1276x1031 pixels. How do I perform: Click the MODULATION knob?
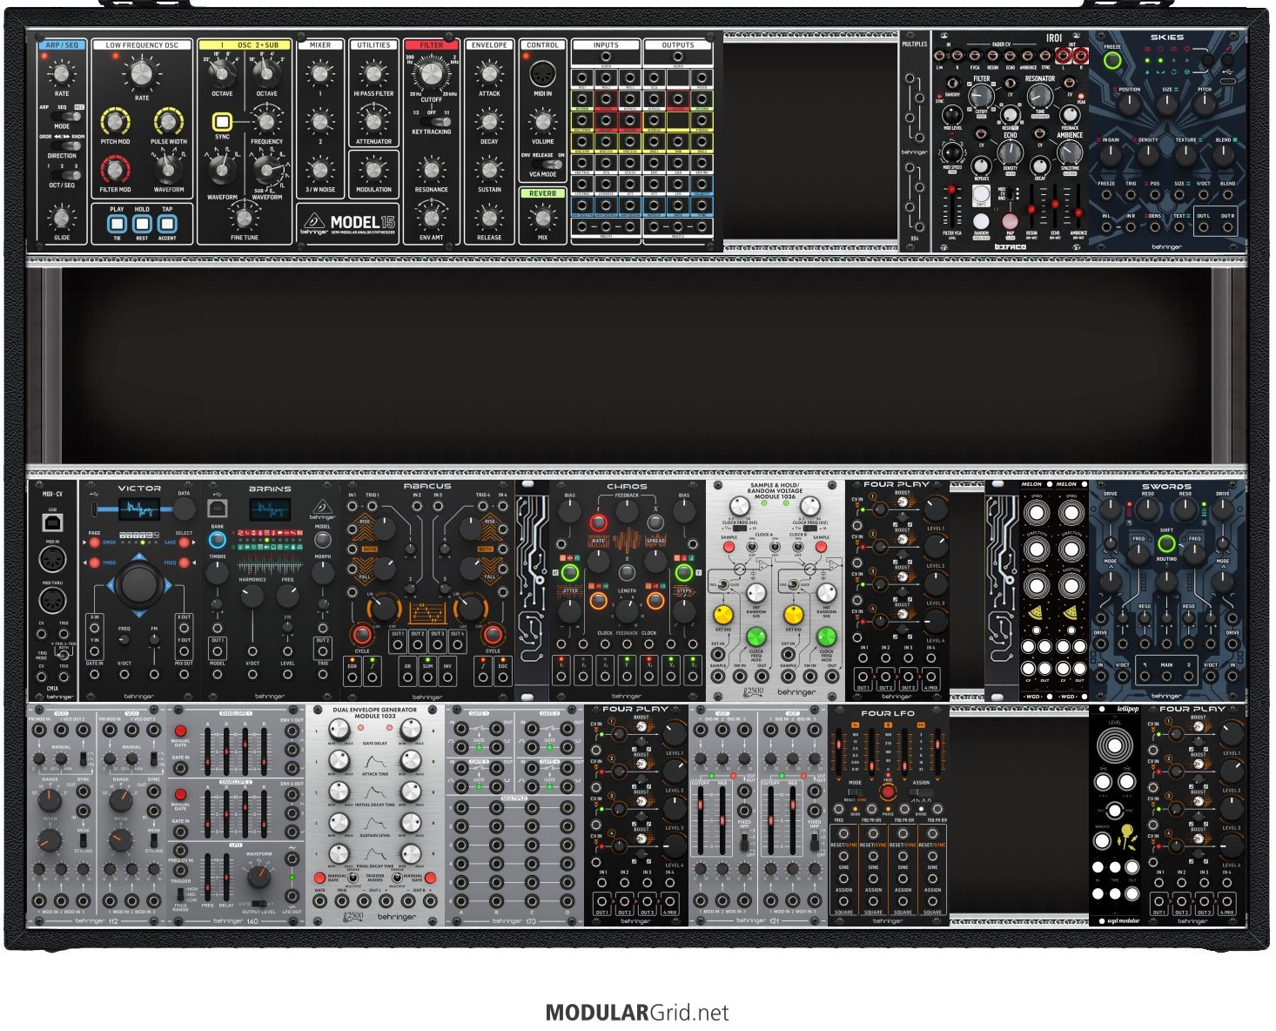click(x=373, y=171)
